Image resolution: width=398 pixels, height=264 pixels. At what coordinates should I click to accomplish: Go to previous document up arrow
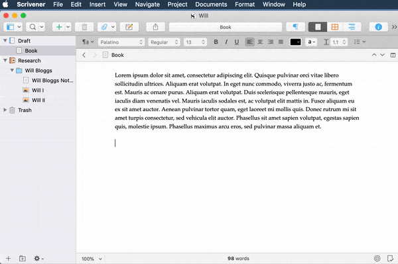[x=374, y=55]
